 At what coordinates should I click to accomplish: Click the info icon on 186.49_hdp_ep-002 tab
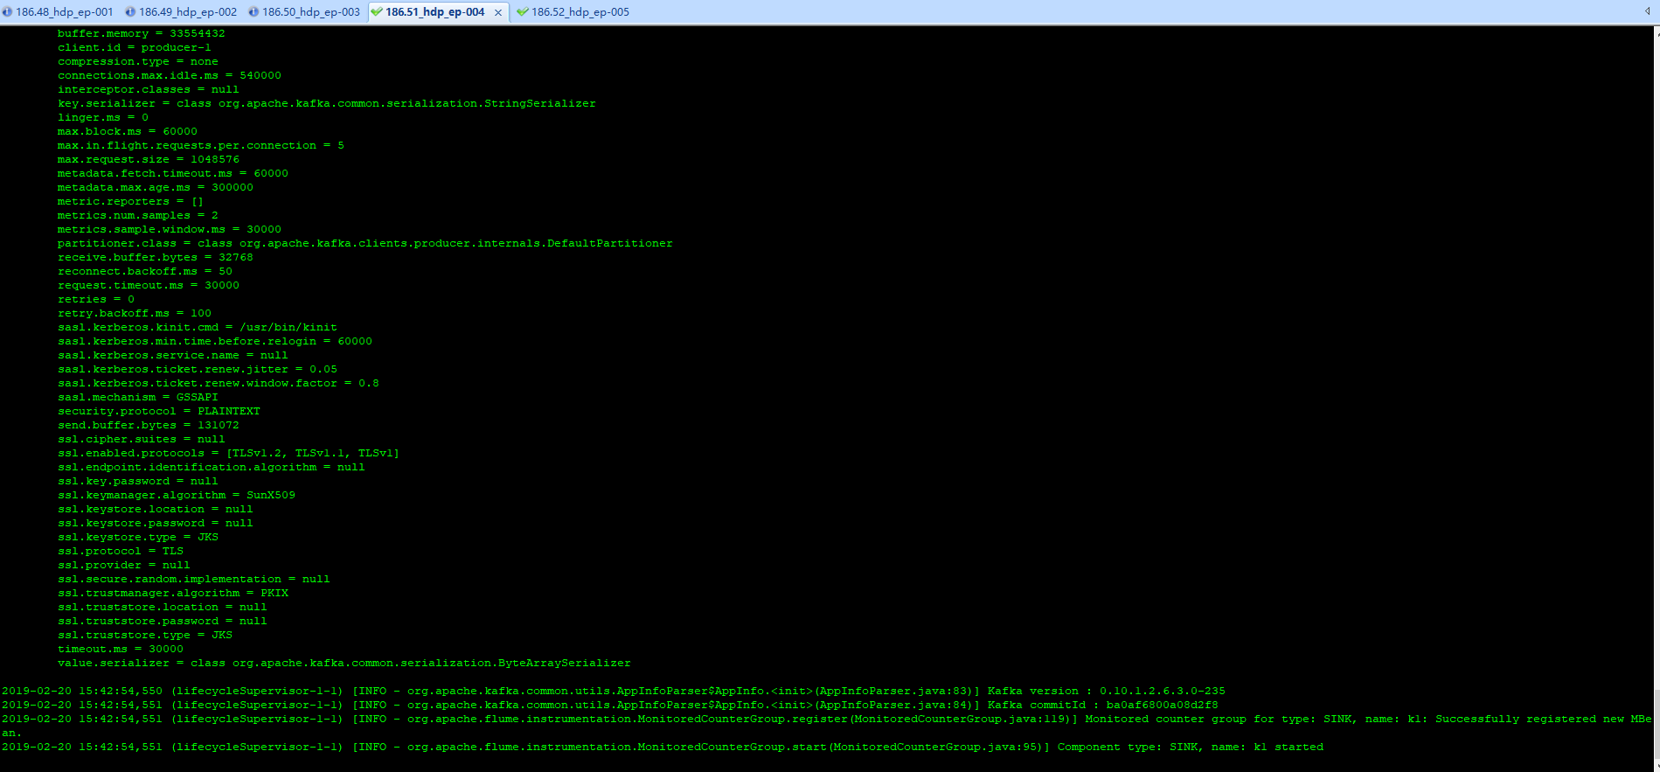(x=130, y=12)
